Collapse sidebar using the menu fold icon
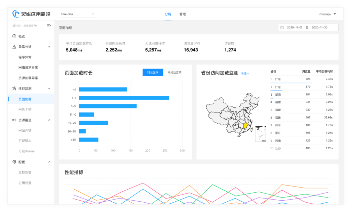 point(49,26)
